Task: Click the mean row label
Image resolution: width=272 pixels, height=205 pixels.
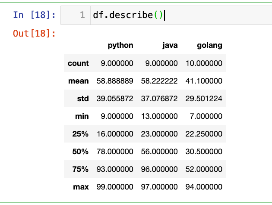Action: [78, 81]
